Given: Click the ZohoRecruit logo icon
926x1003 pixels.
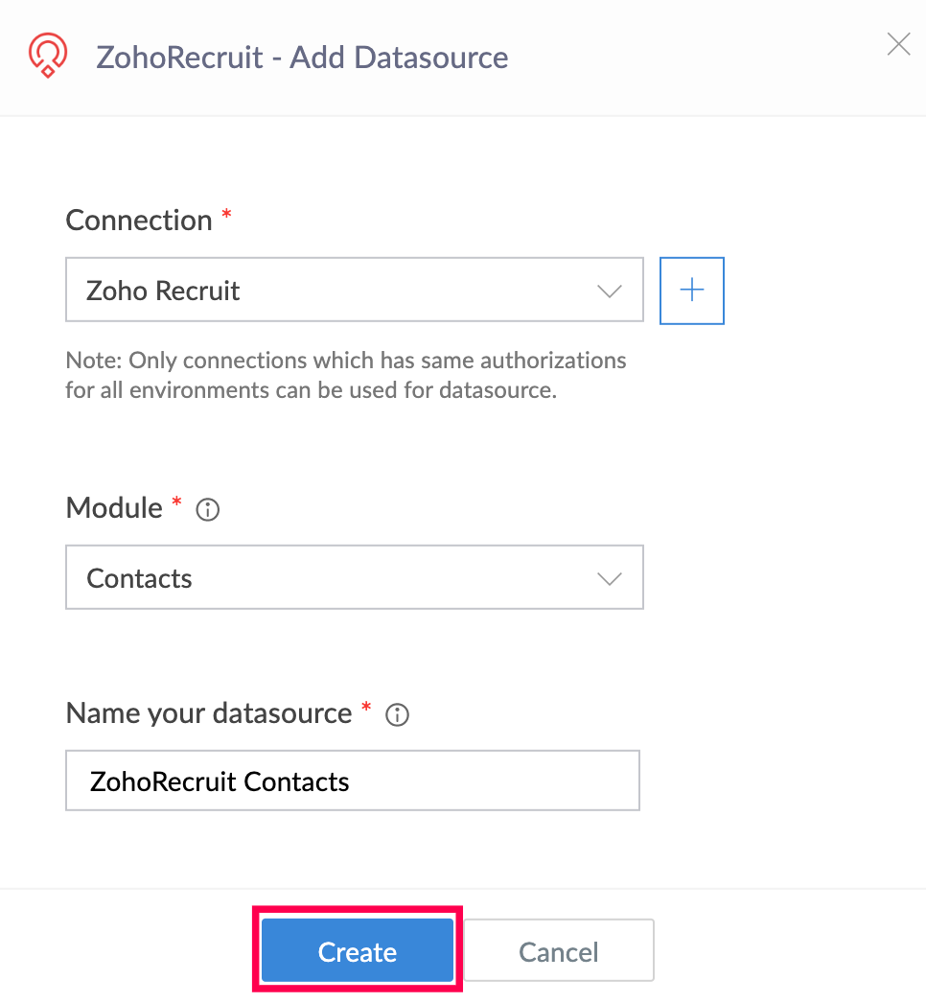Looking at the screenshot, I should (47, 56).
